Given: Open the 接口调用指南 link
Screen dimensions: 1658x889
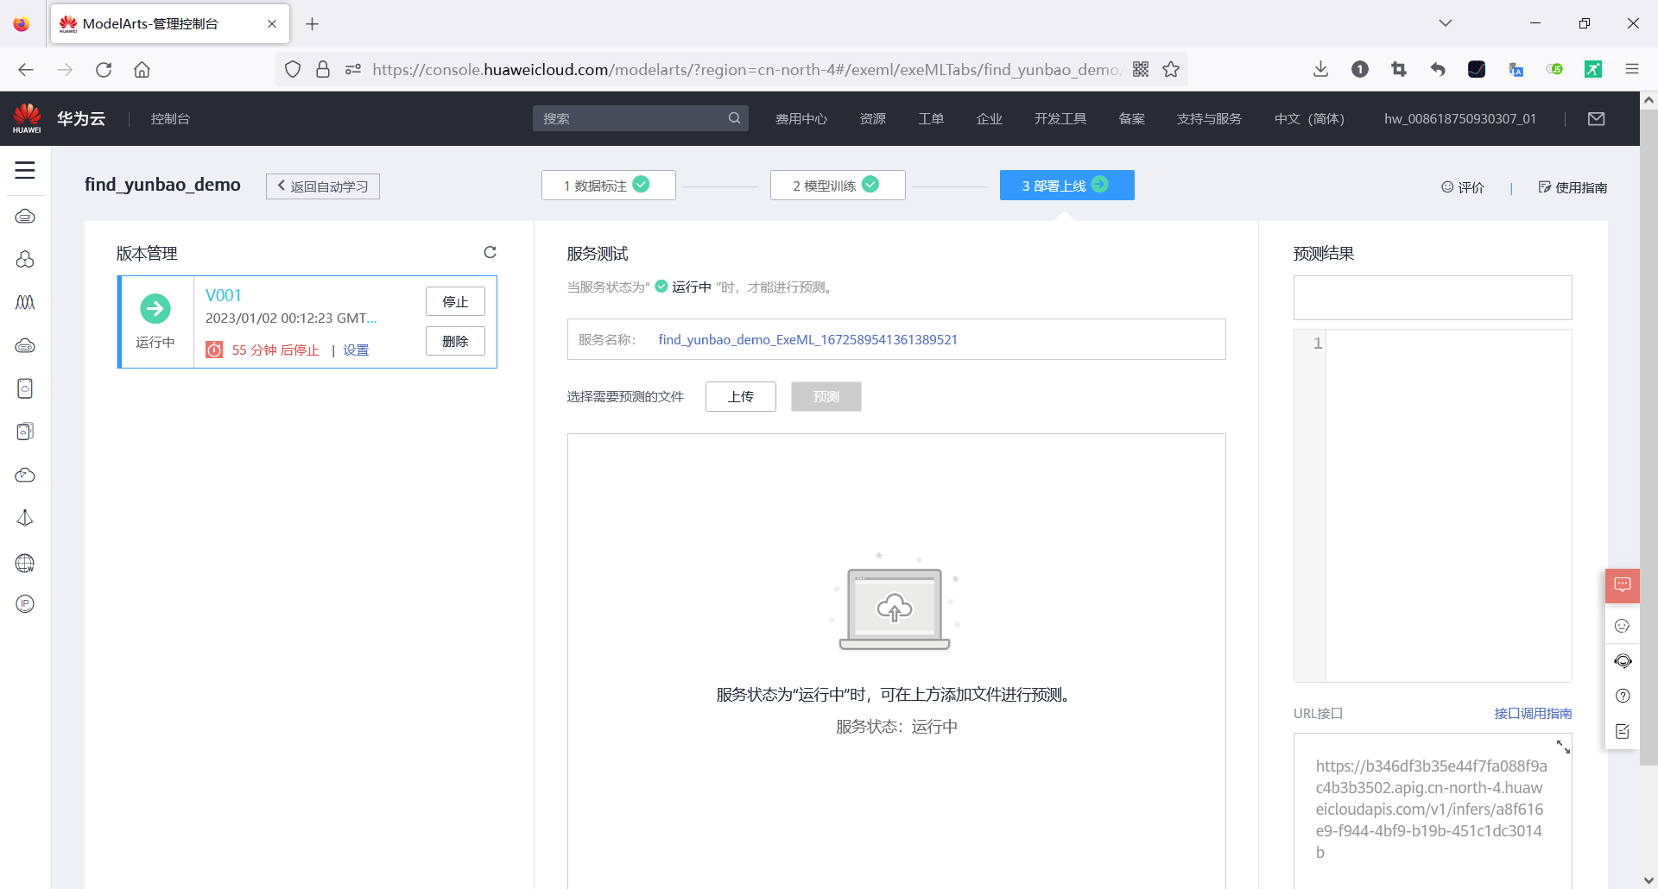Looking at the screenshot, I should coord(1534,713).
